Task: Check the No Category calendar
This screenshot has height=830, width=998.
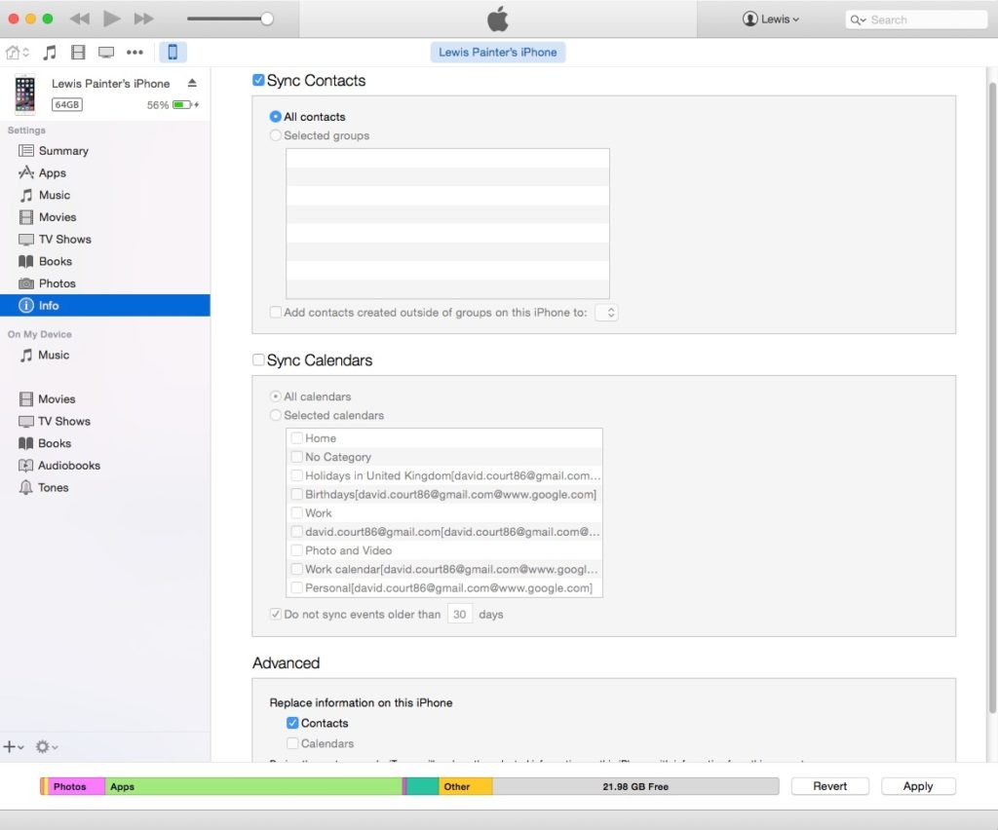Action: click(296, 457)
